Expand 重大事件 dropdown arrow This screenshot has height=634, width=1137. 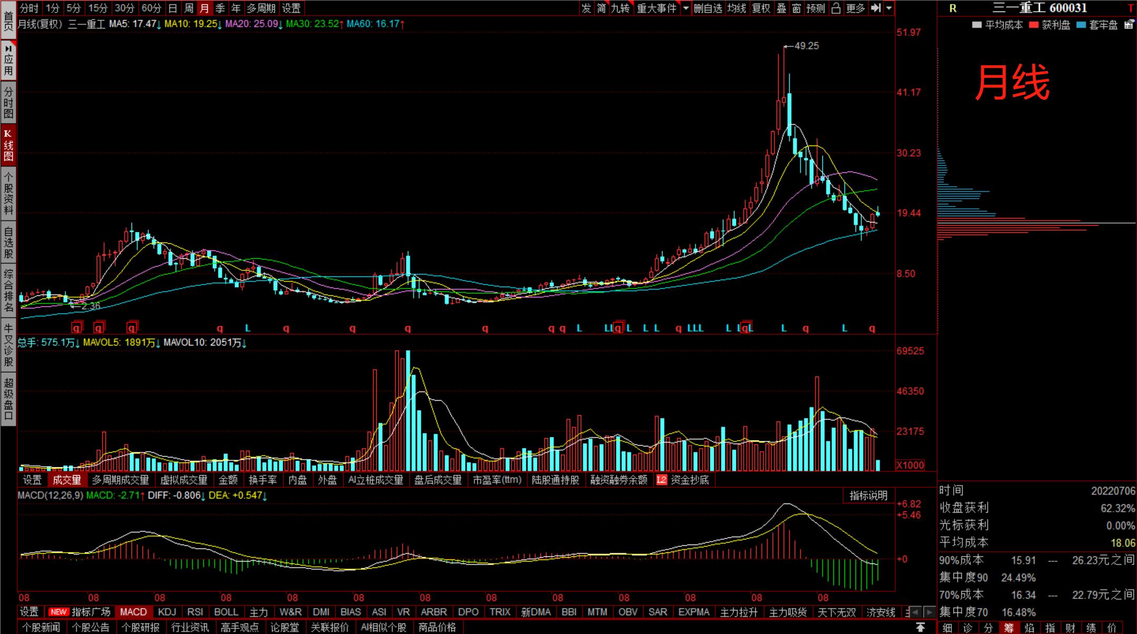[x=685, y=8]
